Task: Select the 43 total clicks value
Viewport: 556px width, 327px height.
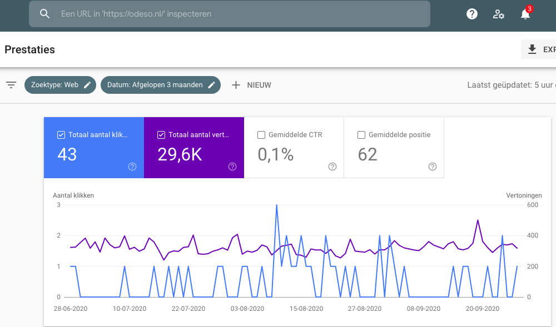Action: pyautogui.click(x=67, y=155)
